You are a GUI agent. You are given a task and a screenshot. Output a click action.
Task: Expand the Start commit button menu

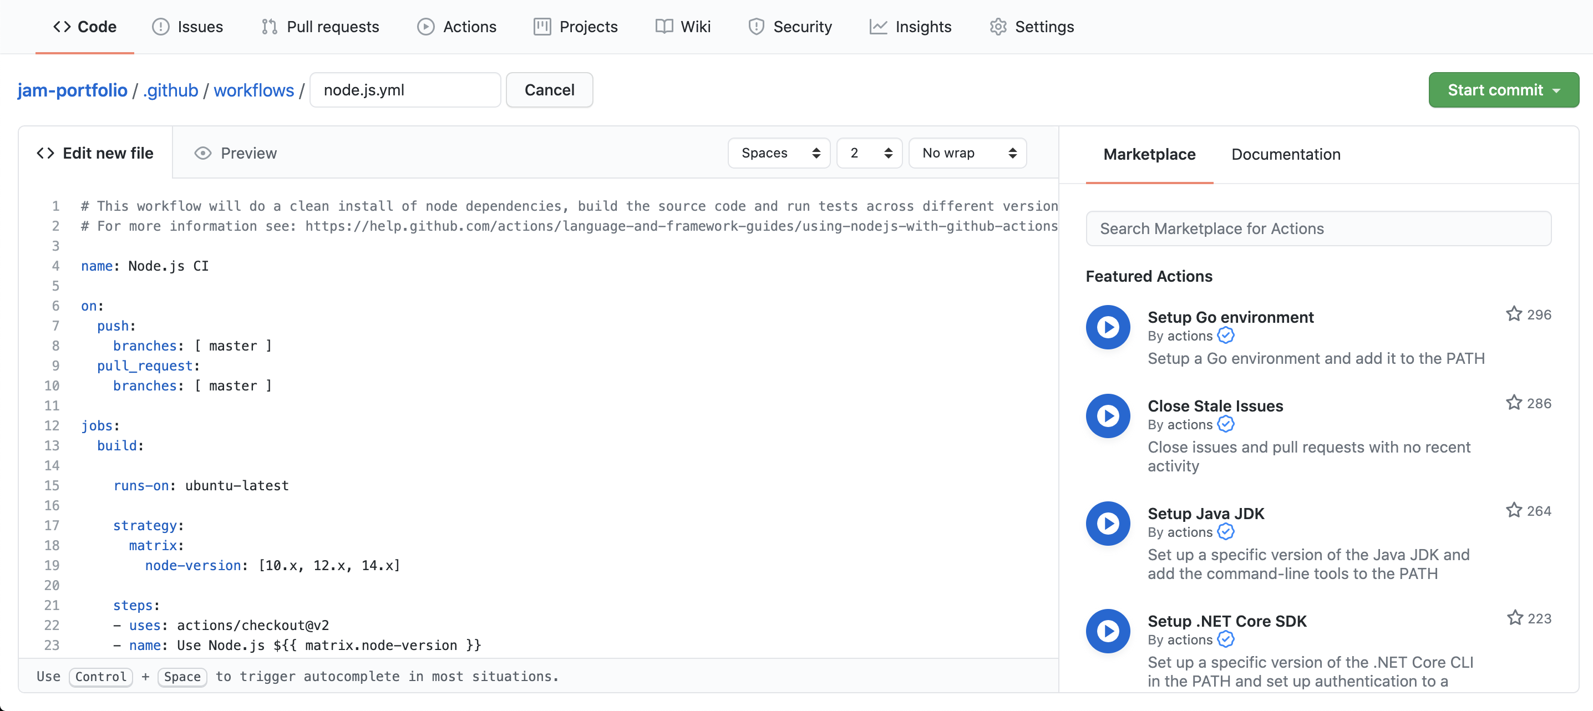(x=1503, y=90)
